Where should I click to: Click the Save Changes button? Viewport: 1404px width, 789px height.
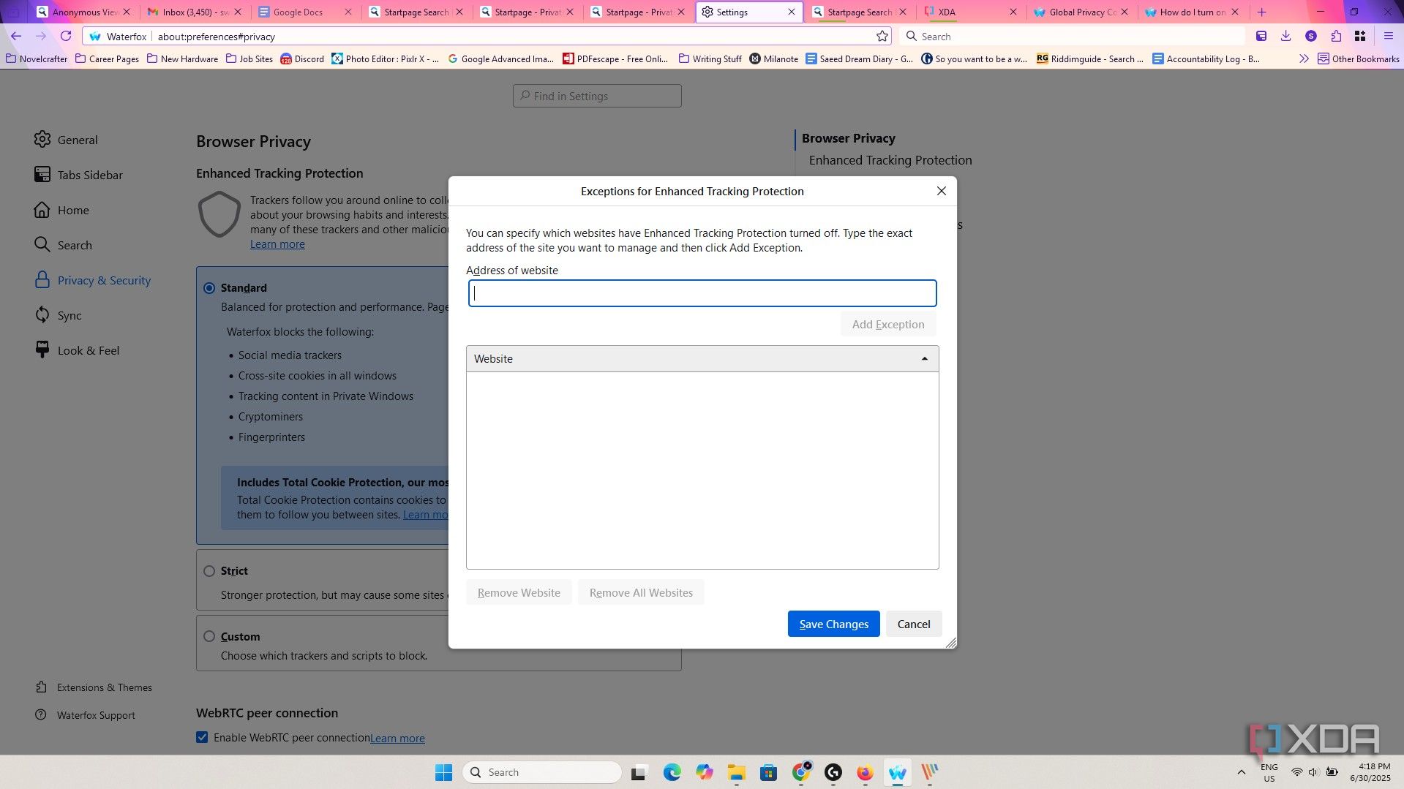pos(833,624)
